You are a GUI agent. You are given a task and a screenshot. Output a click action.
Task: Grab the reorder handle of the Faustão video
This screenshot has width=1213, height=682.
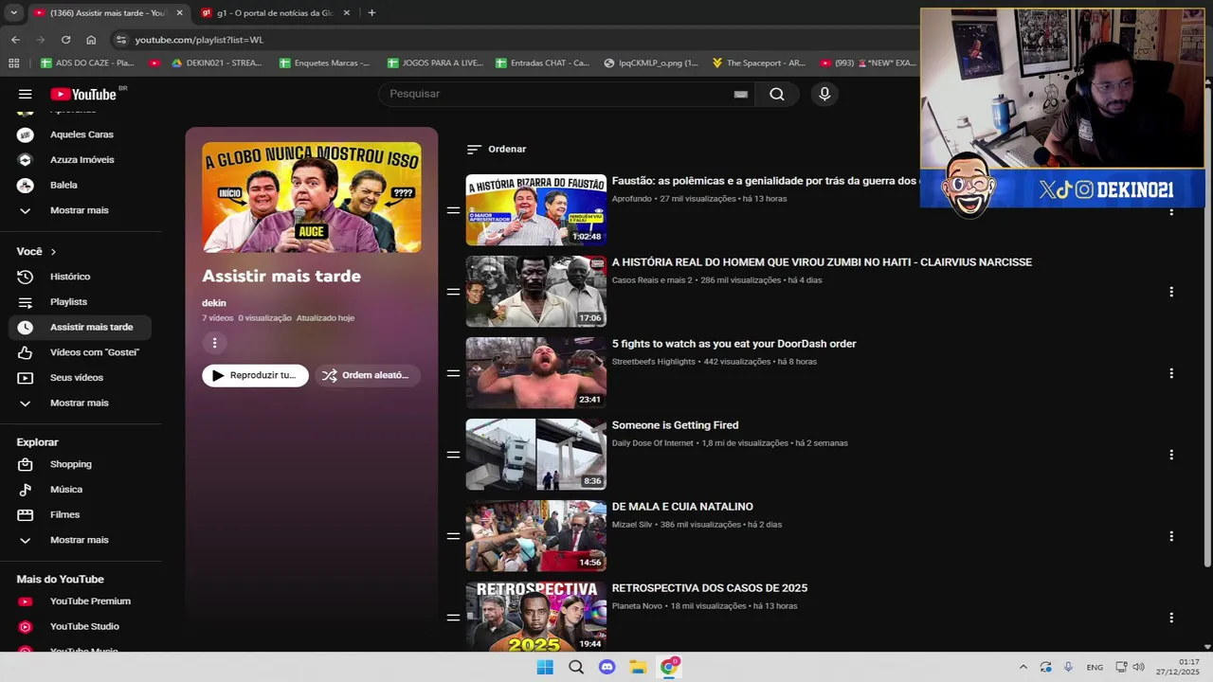click(x=453, y=210)
